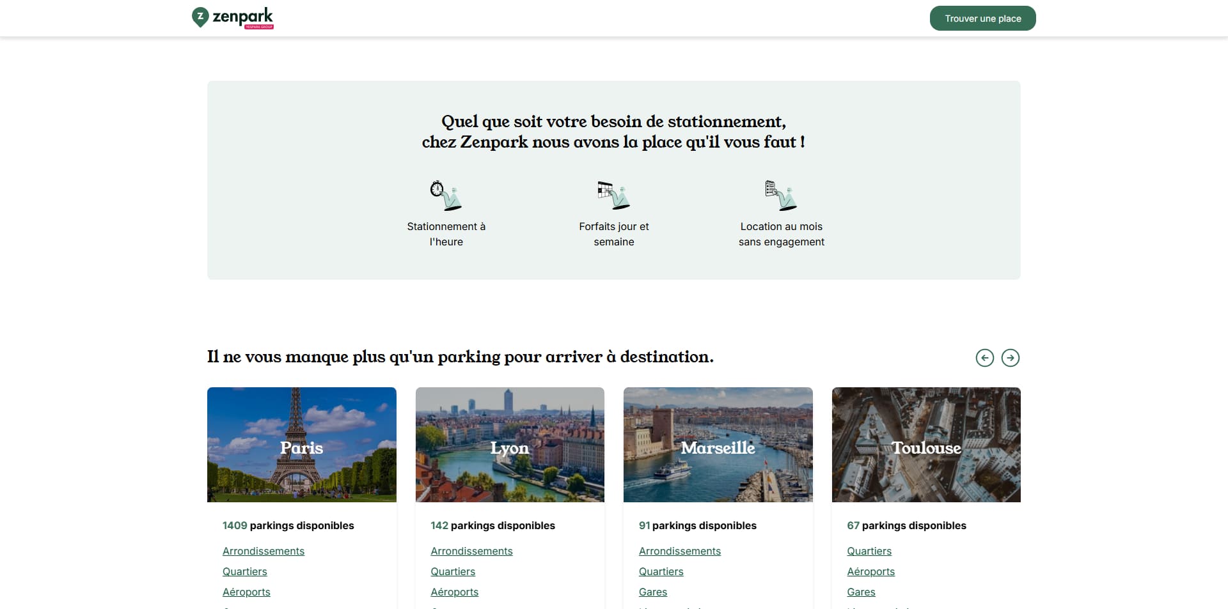
Task: Click the monthly rental document icon
Action: [781, 196]
